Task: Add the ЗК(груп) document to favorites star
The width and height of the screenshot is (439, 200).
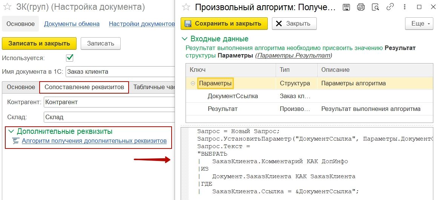Action: pyautogui.click(x=7, y=7)
